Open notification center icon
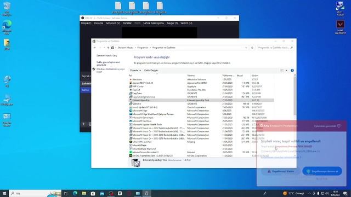The width and height of the screenshot is (351, 197). pos(345,193)
